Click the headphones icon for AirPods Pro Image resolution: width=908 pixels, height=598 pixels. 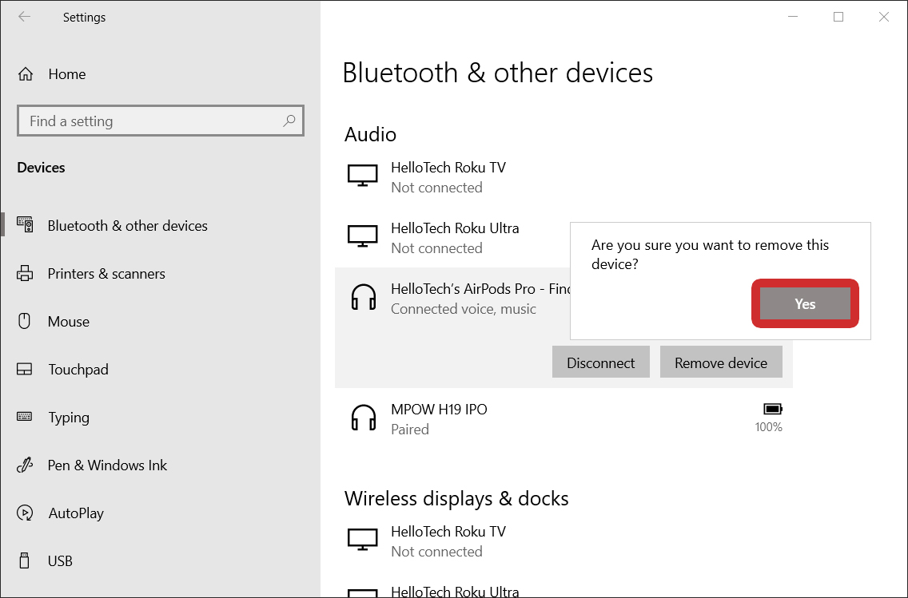[x=364, y=296]
